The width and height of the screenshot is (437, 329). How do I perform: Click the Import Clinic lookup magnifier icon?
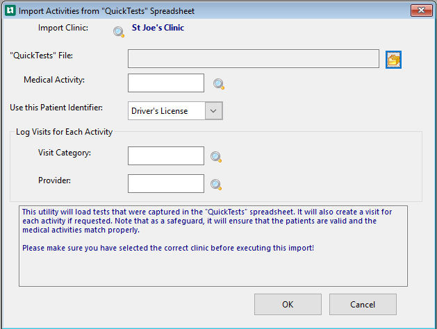[119, 32]
